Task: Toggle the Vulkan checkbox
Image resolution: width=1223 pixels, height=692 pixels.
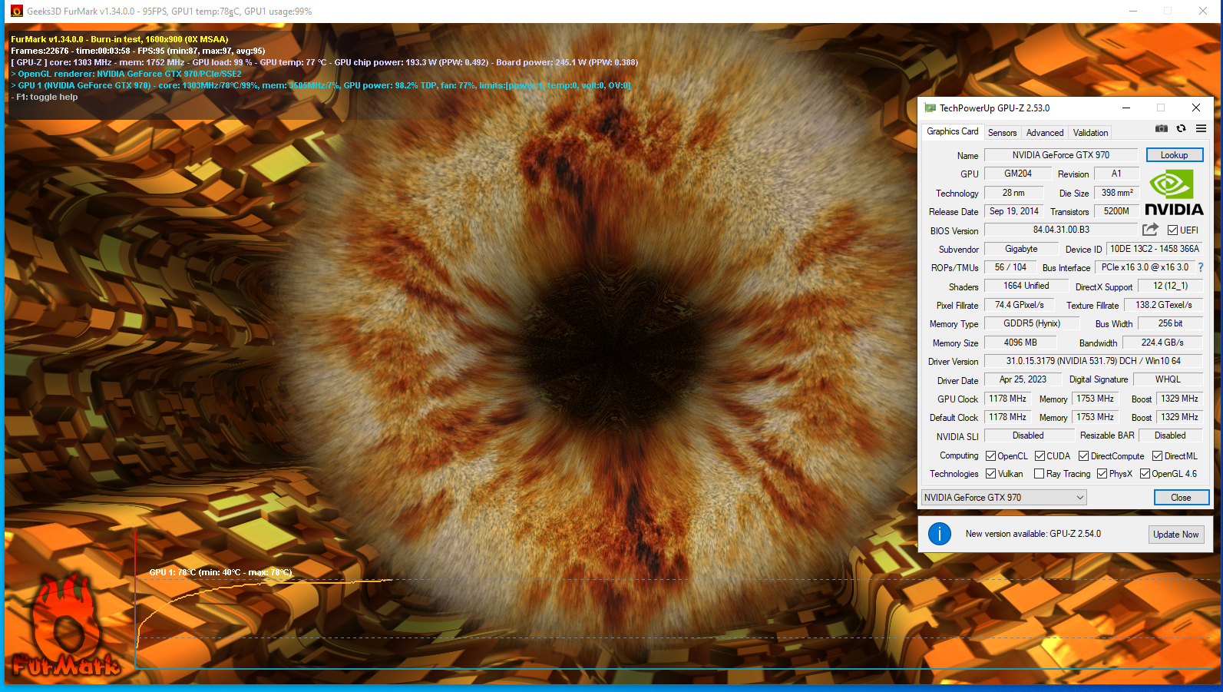Action: tap(991, 474)
